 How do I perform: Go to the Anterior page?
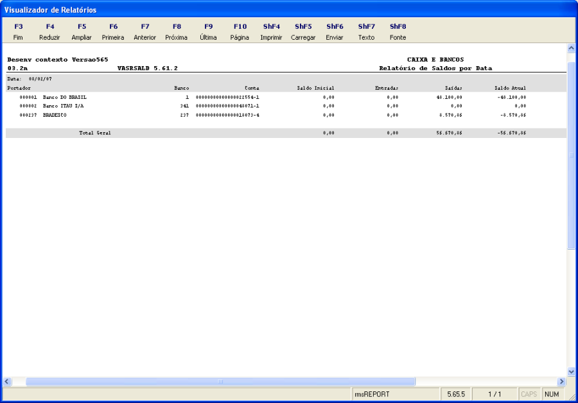pos(145,31)
